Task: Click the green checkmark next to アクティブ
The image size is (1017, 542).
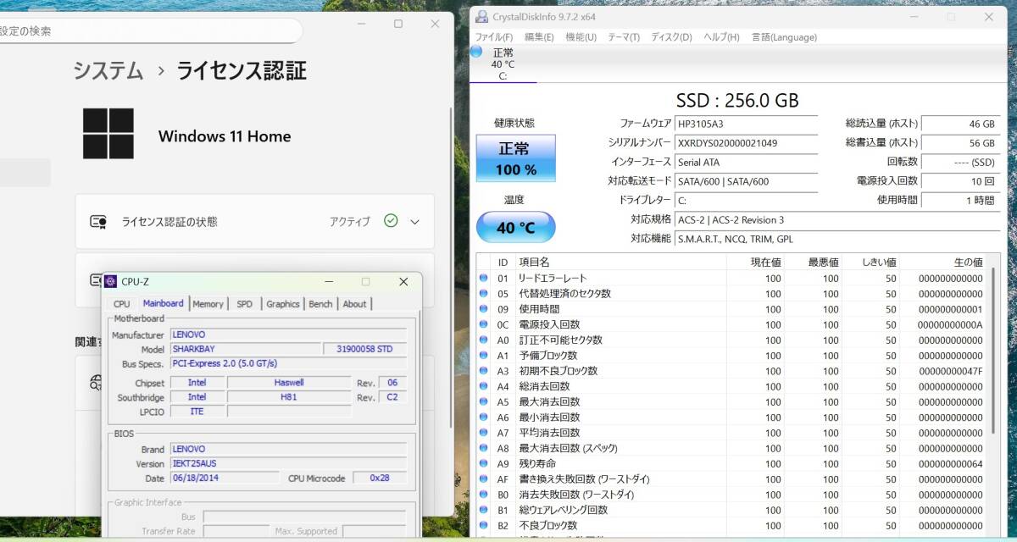Action: click(x=391, y=221)
